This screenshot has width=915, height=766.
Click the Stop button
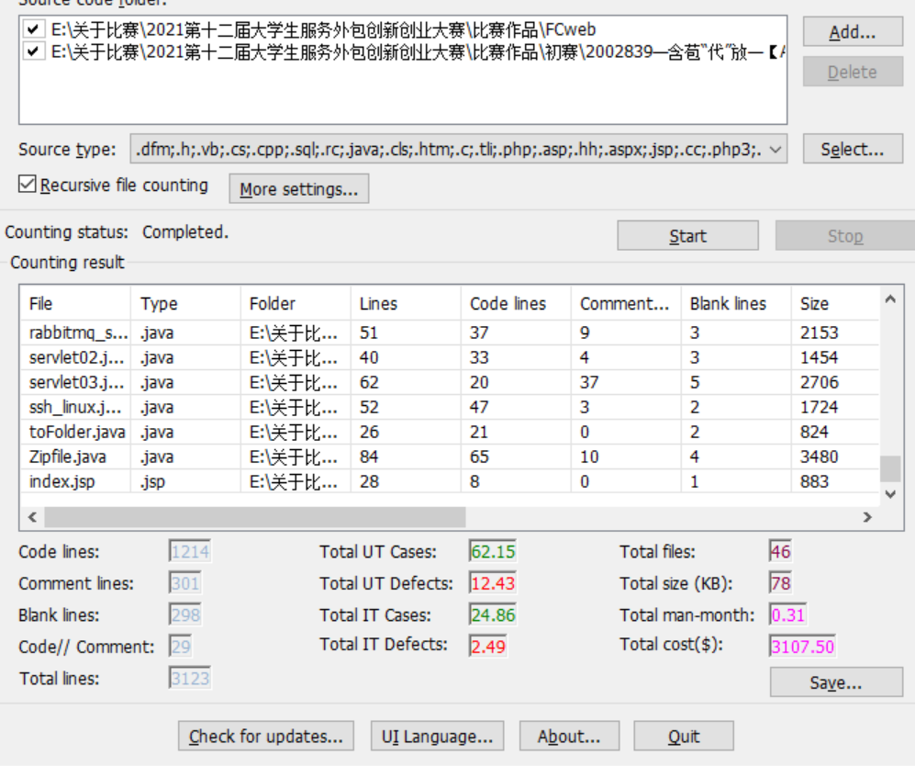click(x=845, y=235)
